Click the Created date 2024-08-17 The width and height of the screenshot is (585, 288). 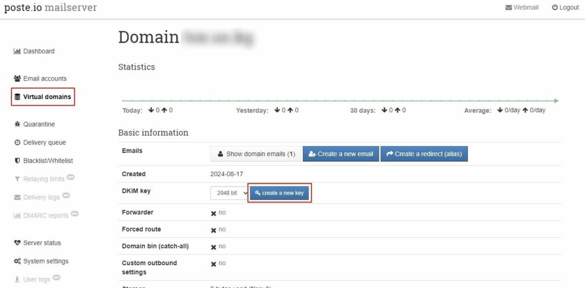pos(227,174)
